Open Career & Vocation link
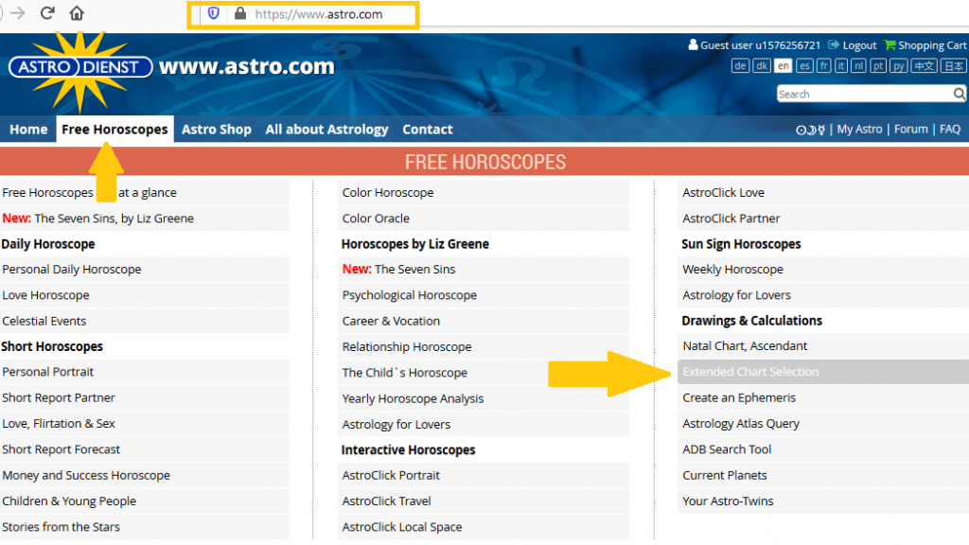This screenshot has width=969, height=545. [x=484, y=322]
